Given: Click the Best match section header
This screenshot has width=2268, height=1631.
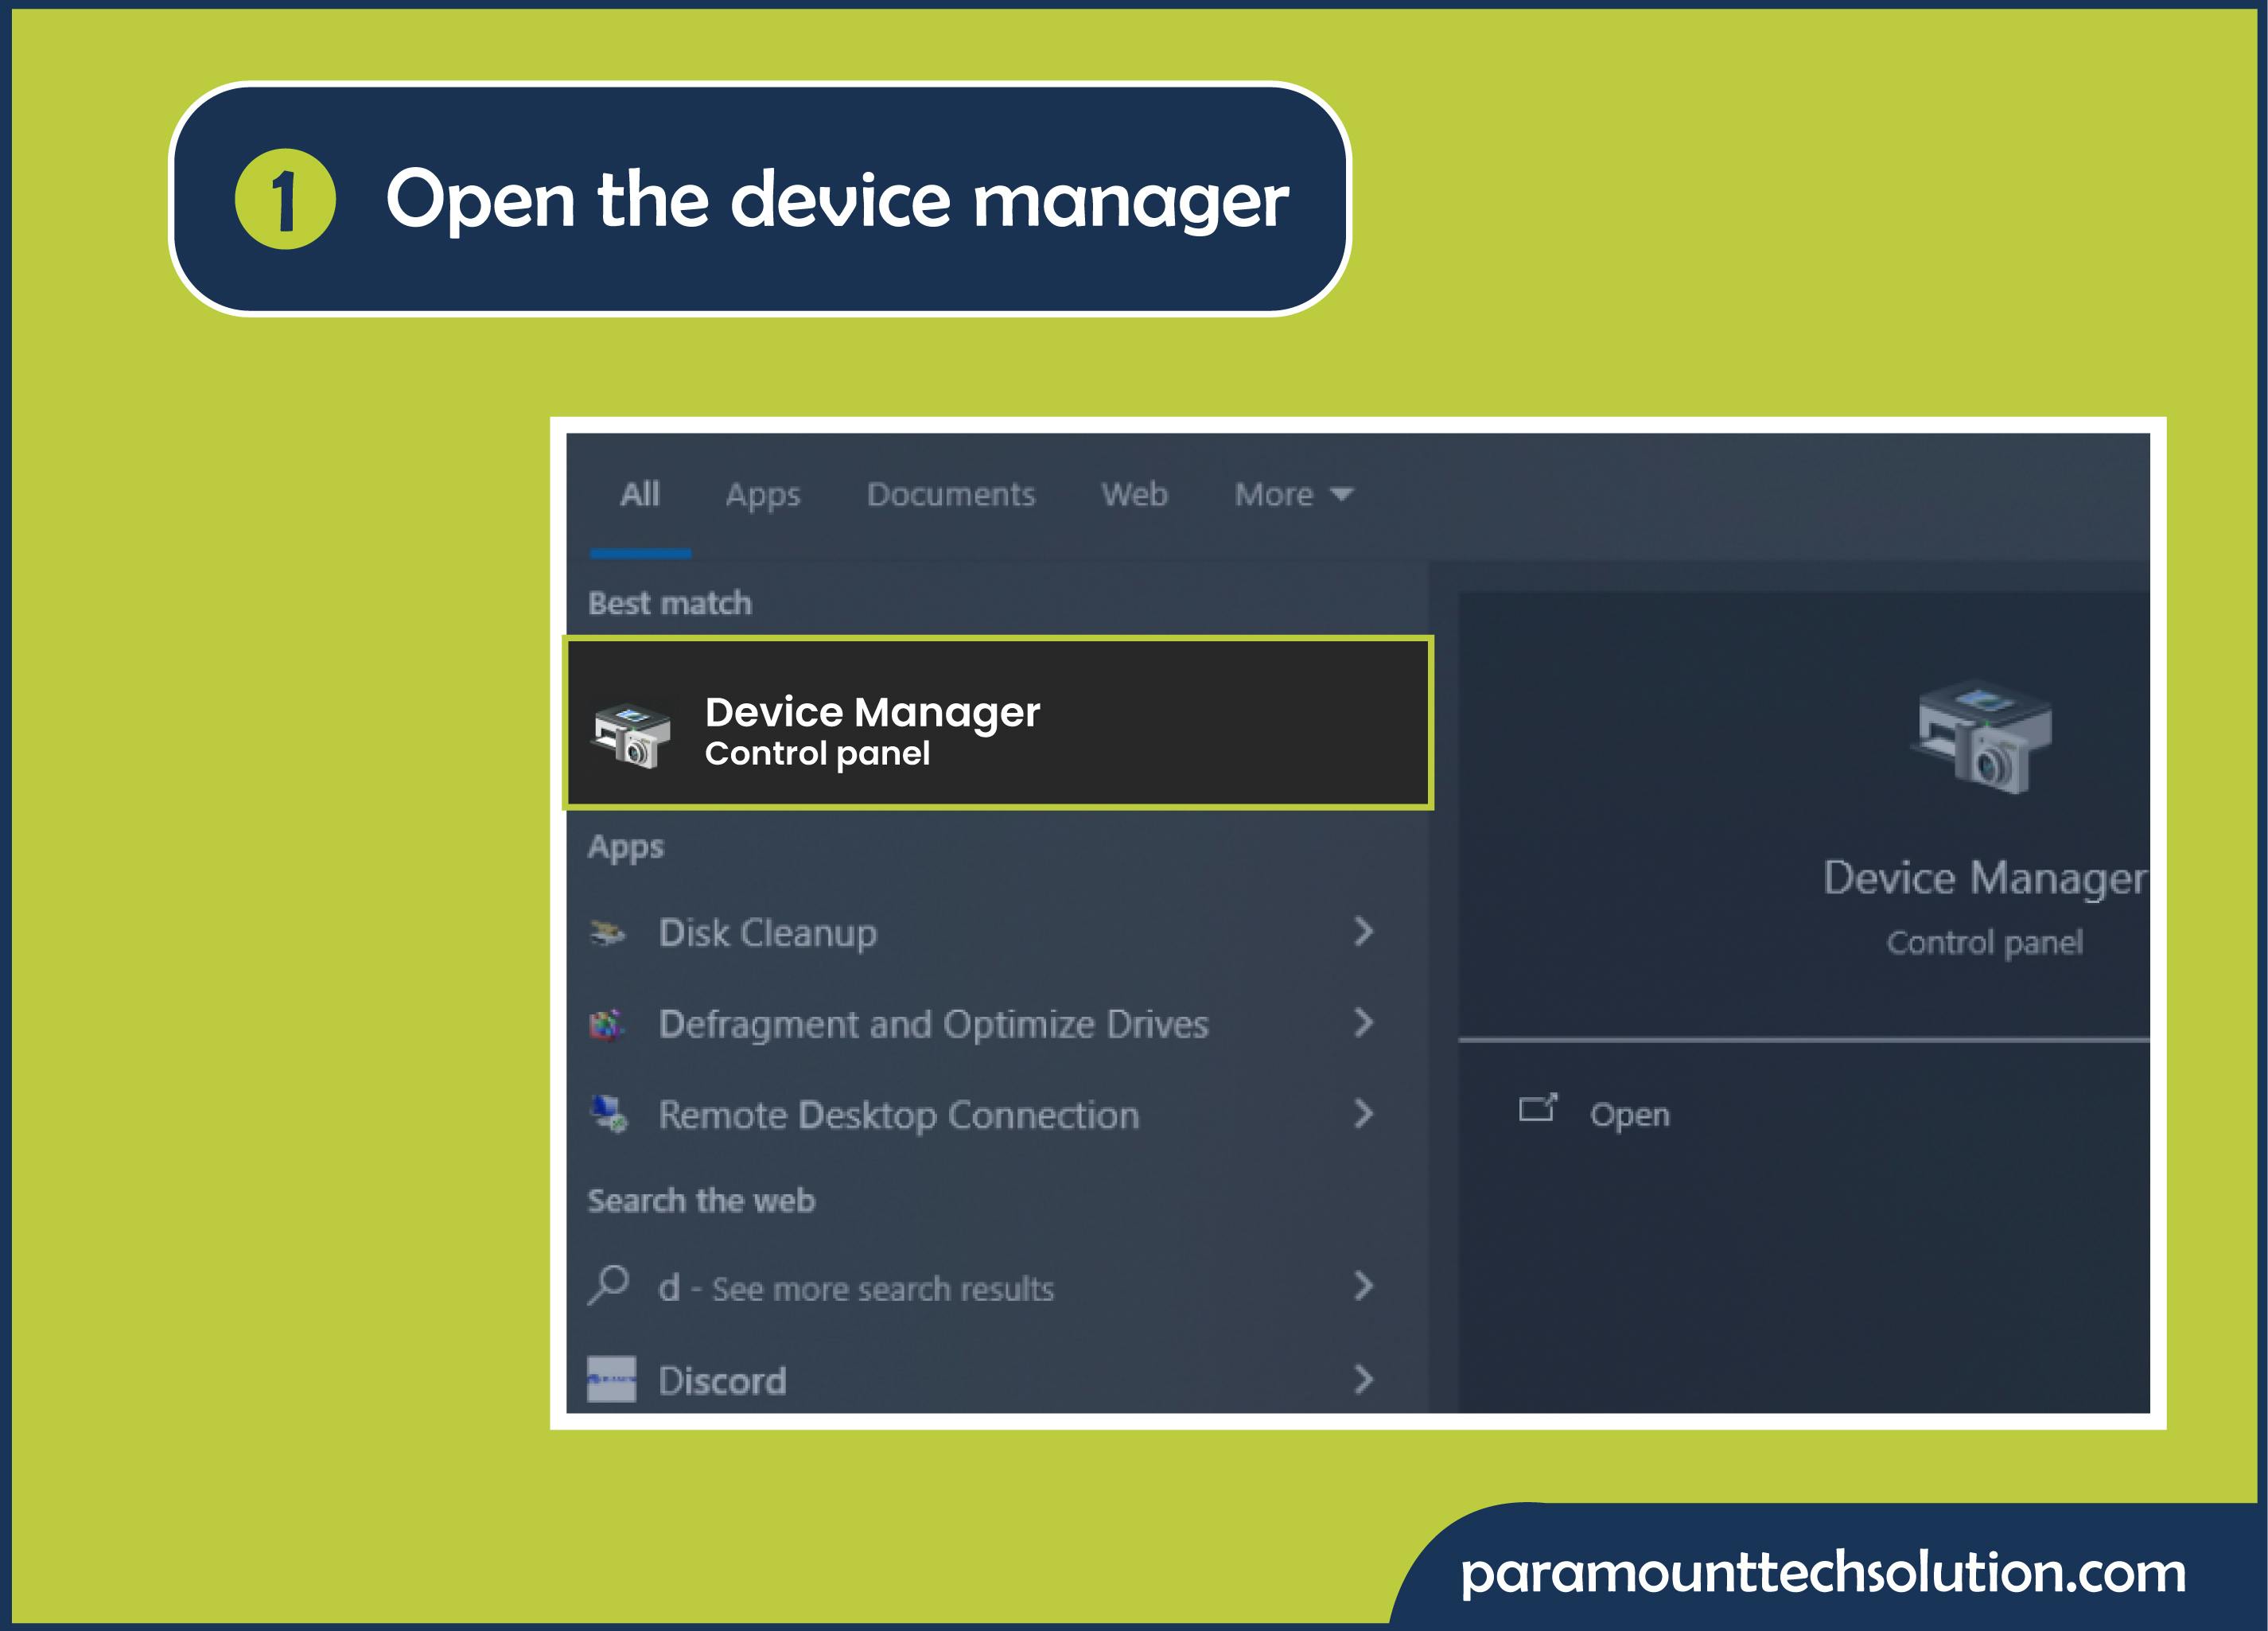Looking at the screenshot, I should coord(669,603).
